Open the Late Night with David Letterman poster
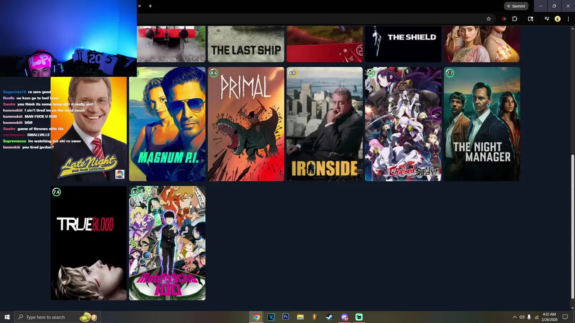575x323 pixels. click(x=88, y=129)
